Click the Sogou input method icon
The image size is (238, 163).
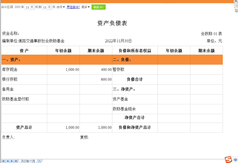pos(228,159)
